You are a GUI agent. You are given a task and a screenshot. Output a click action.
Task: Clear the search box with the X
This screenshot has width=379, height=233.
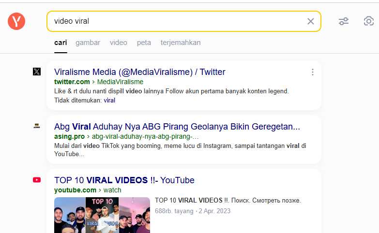[311, 21]
